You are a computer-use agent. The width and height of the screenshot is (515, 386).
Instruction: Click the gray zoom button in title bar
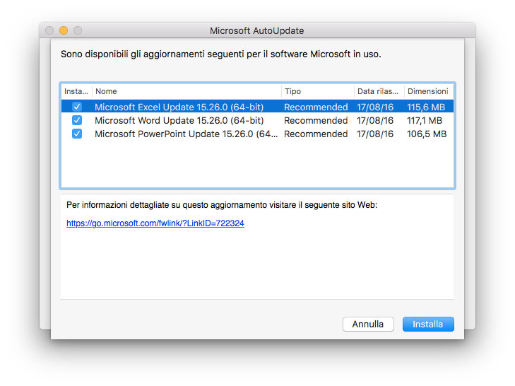[x=78, y=30]
